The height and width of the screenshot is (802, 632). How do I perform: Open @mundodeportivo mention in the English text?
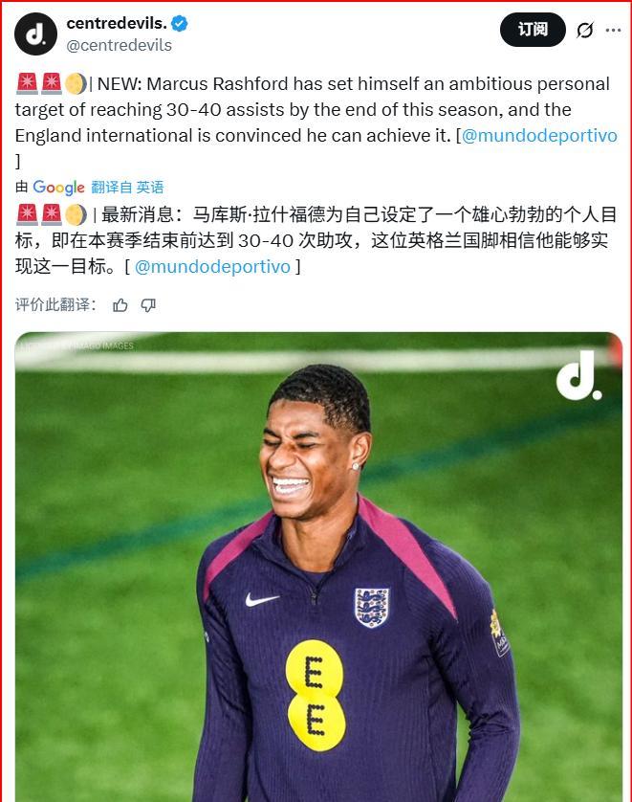pos(539,136)
